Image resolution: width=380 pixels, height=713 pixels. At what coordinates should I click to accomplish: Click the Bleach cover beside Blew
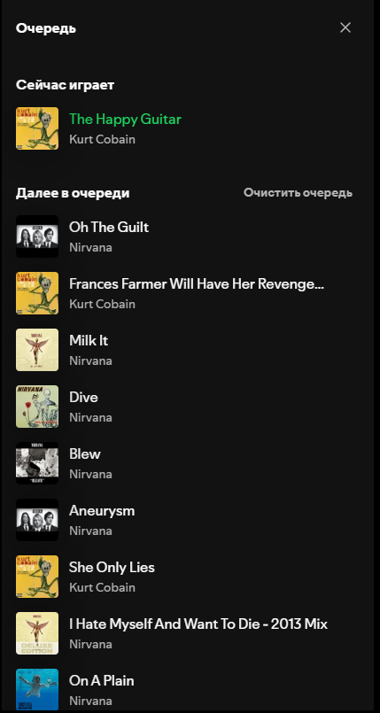[37, 463]
